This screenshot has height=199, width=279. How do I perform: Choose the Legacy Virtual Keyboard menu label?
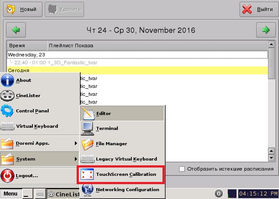[126, 159]
